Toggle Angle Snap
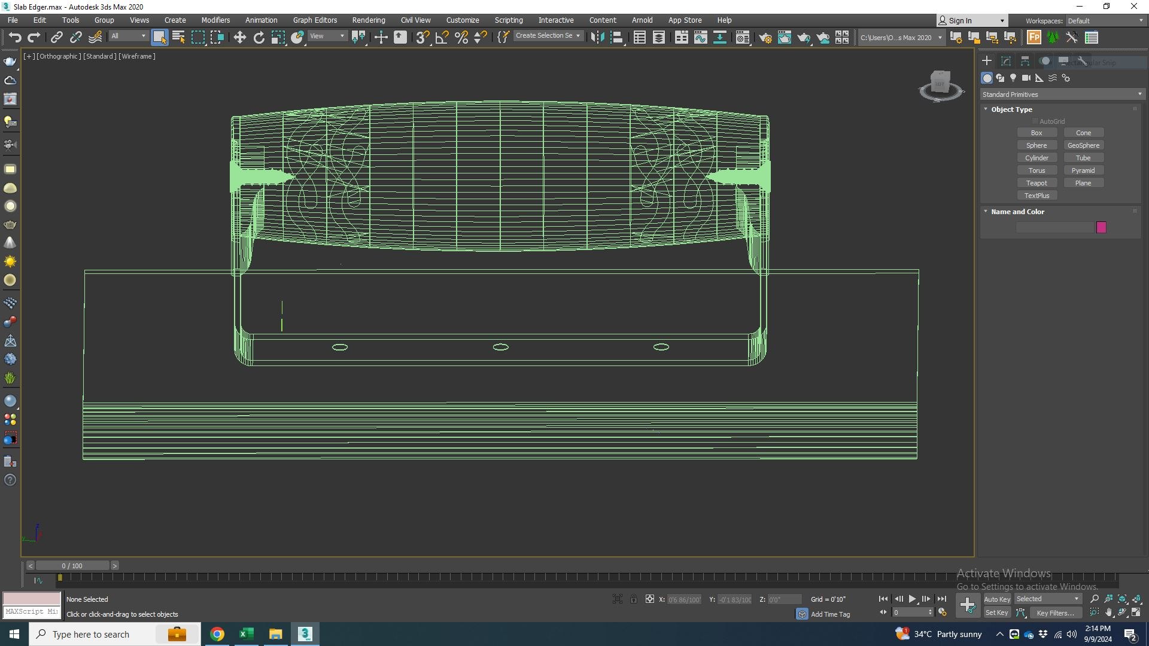Viewport: 1149px width, 646px height. tap(442, 38)
